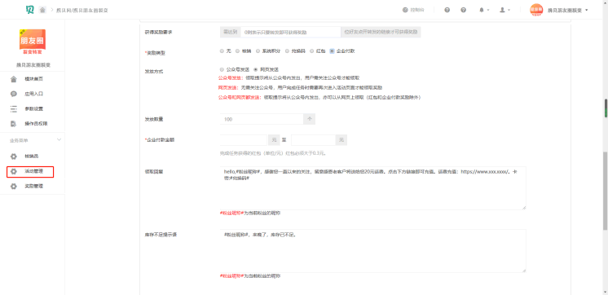608x295 pixels.
Task: Click the 发放方式 field label
Action: [x=153, y=72]
